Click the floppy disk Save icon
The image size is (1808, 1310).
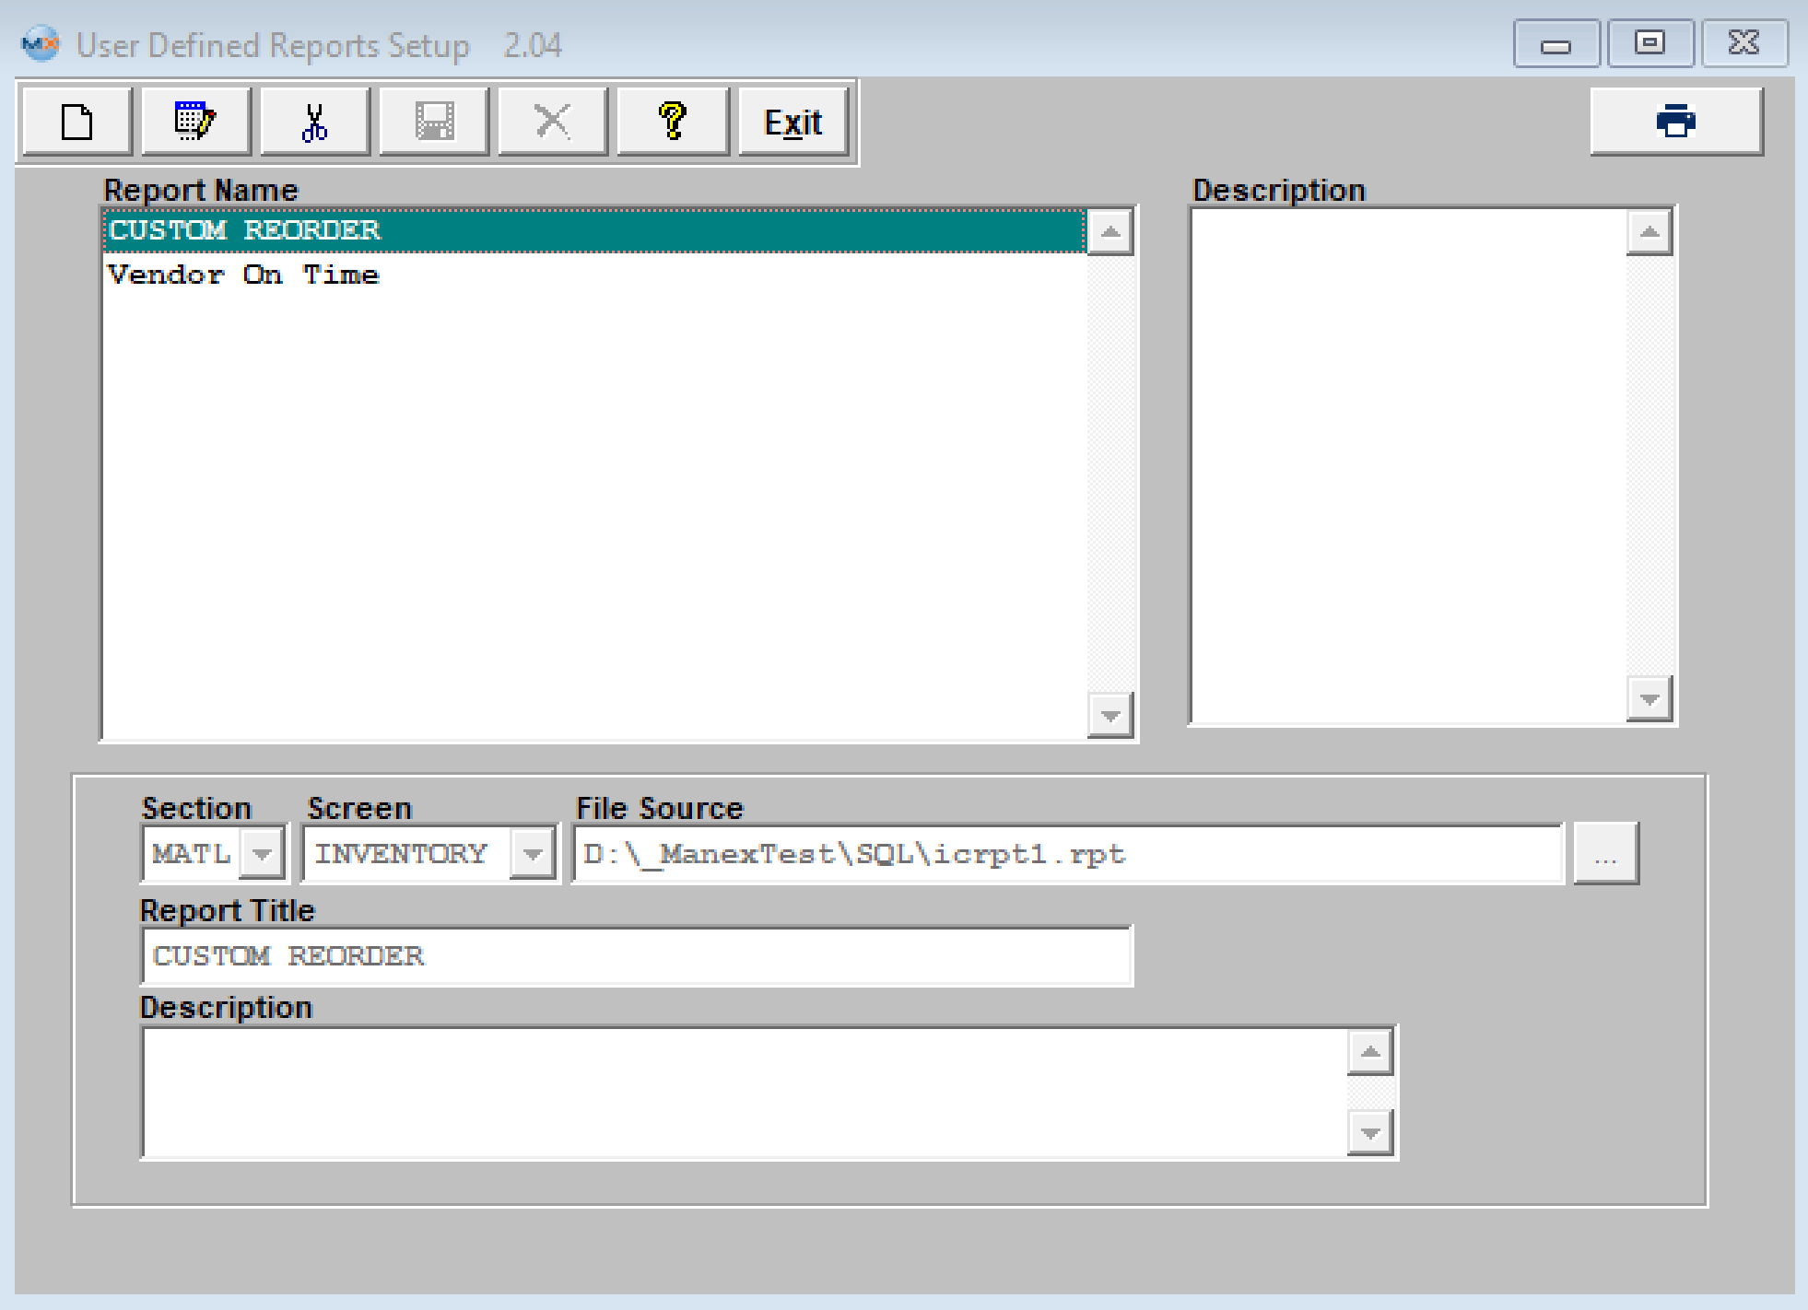434,122
